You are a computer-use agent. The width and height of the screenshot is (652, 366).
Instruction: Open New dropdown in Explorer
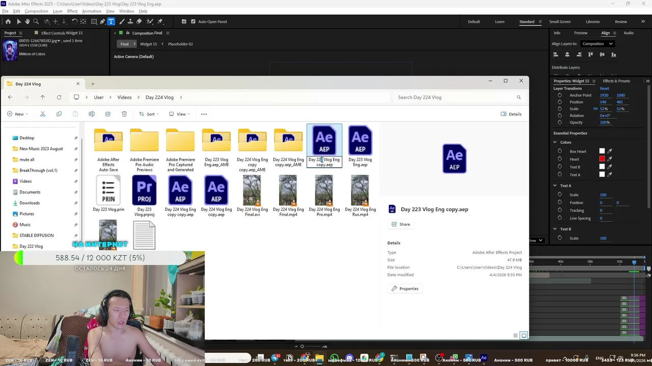18,114
